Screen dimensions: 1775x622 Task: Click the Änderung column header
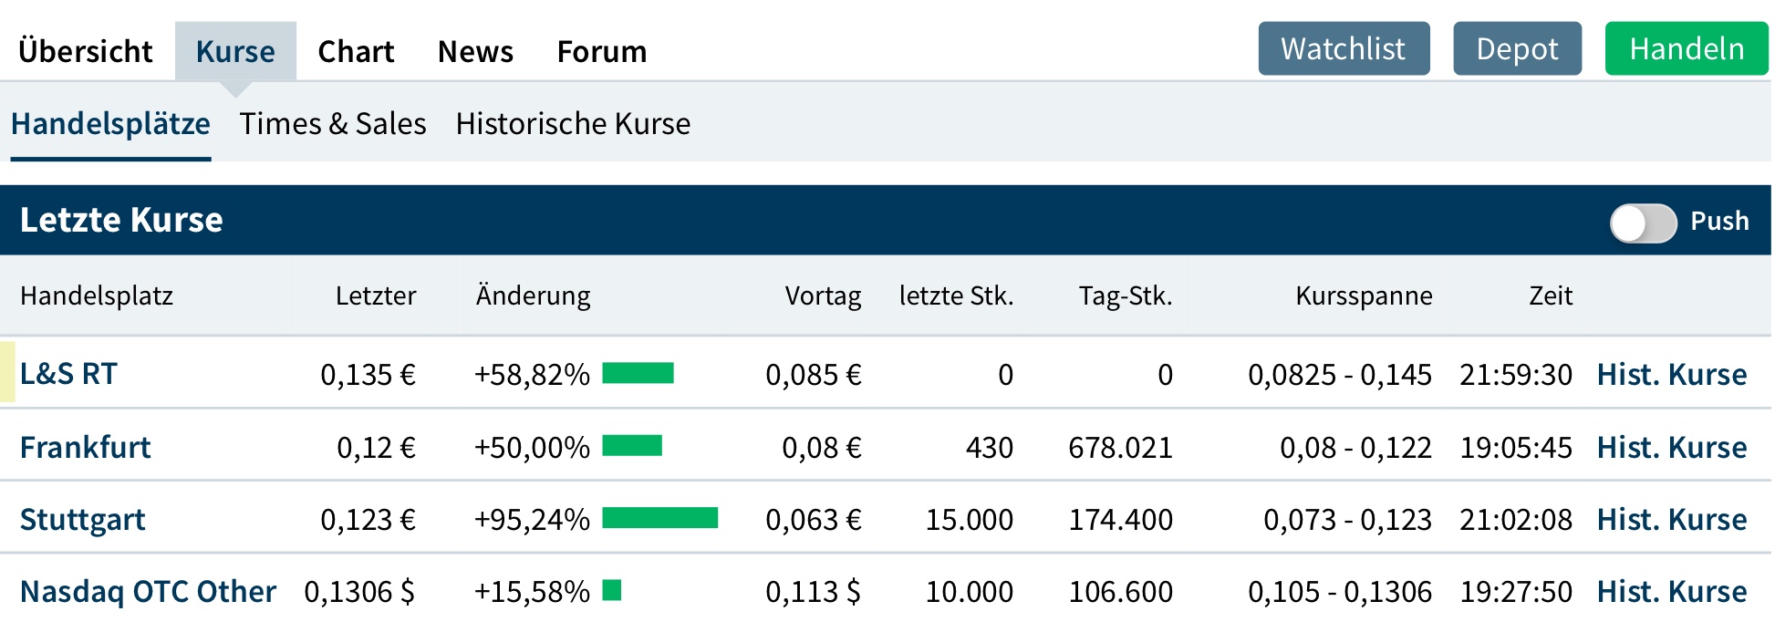tap(534, 295)
